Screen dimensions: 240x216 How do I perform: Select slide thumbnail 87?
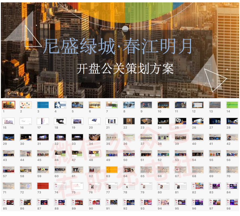tap(43, 202)
